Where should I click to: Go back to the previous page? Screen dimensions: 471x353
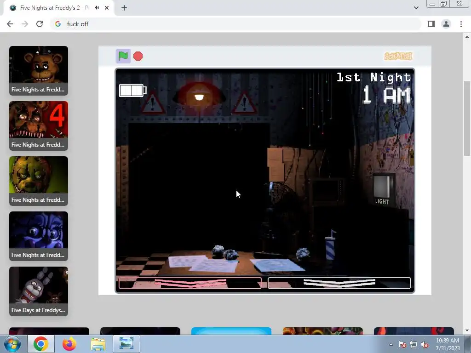tap(10, 24)
